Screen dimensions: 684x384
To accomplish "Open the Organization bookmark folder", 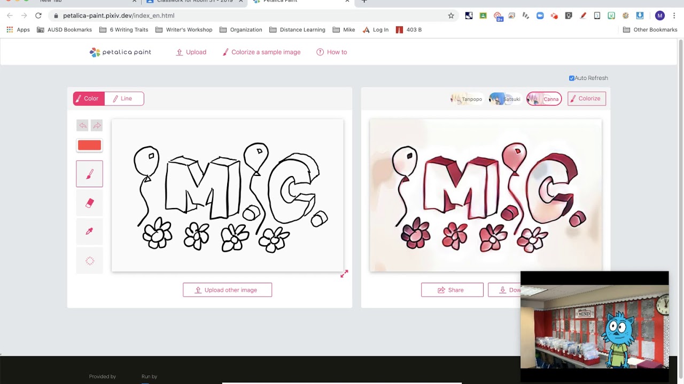I will 241,30.
